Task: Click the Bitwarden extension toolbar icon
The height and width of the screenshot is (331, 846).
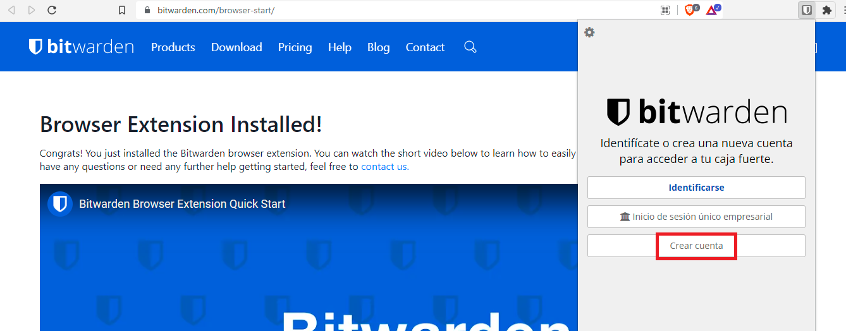Action: click(x=806, y=10)
